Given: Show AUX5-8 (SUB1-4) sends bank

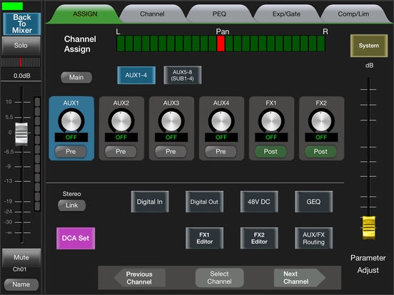Looking at the screenshot, I should [x=183, y=75].
